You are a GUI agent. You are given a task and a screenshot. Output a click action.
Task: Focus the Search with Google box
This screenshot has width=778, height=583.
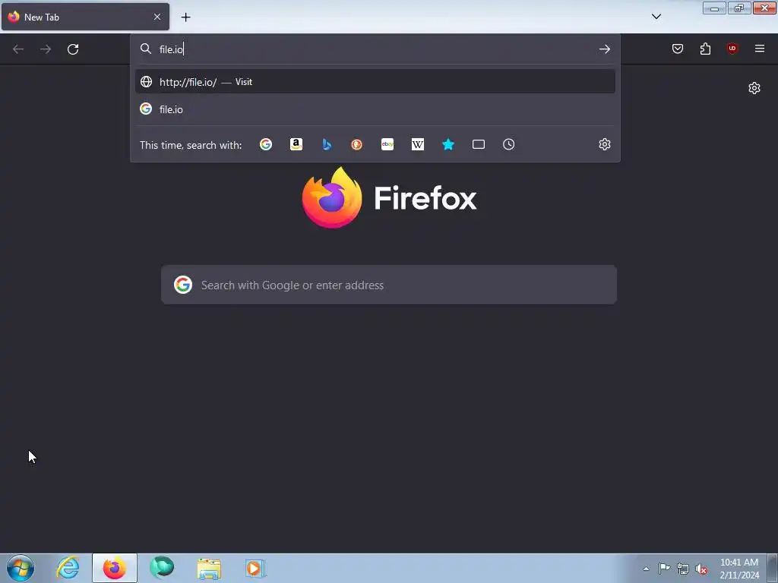click(x=389, y=285)
